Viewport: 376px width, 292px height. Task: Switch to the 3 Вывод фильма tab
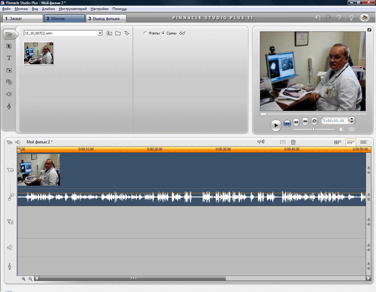pos(106,19)
